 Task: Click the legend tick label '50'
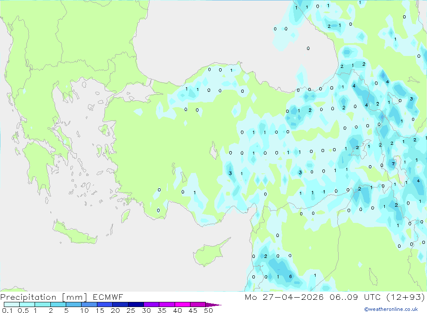click(208, 310)
